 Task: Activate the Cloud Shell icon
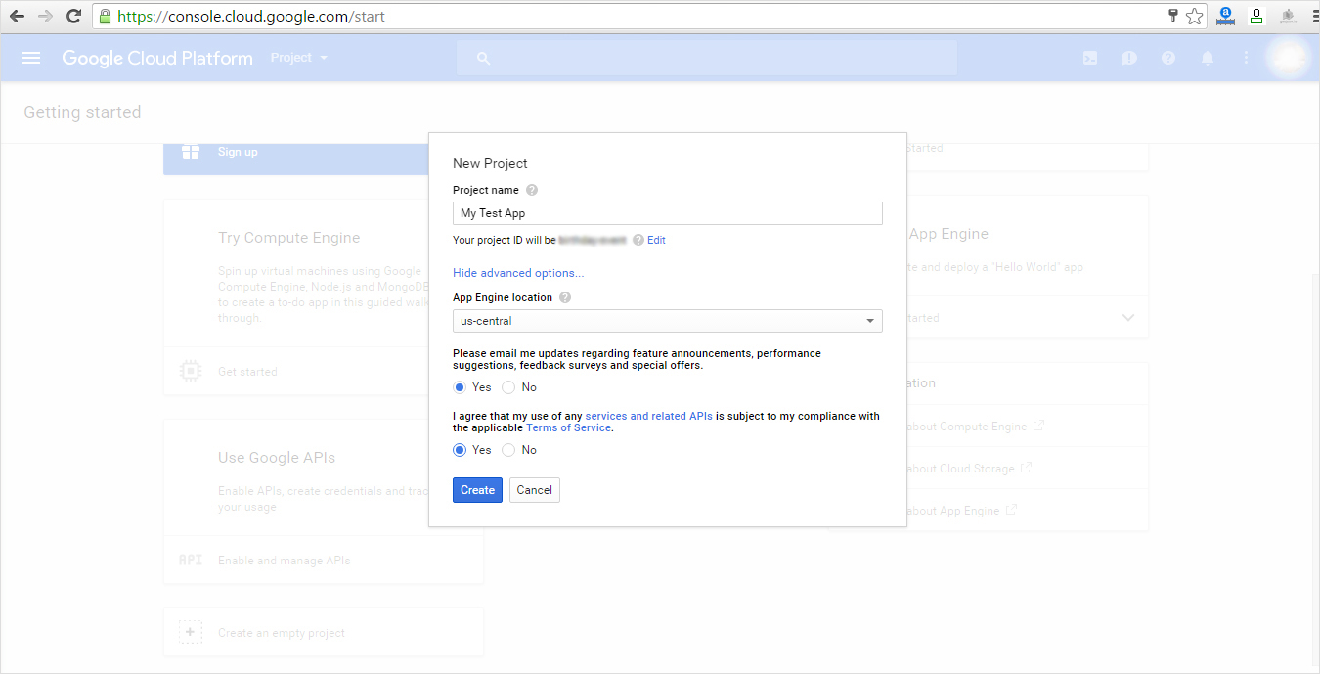tap(1090, 58)
